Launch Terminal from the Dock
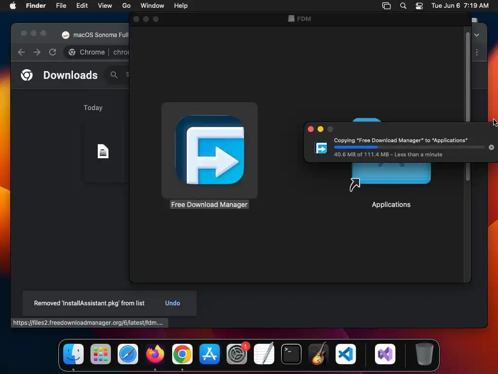 [x=291, y=354]
